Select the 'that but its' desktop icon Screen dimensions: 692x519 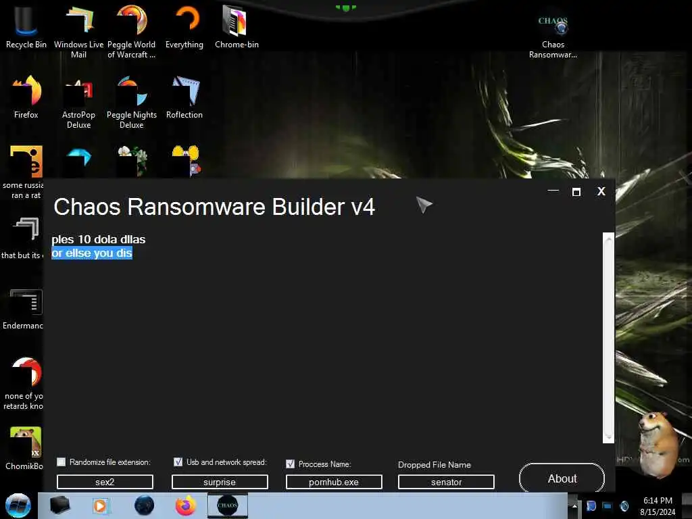(23, 239)
